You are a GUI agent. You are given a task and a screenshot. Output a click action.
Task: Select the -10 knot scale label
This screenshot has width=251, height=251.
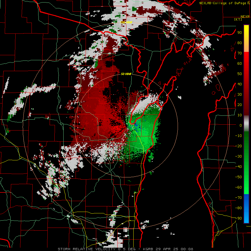coord(238,136)
